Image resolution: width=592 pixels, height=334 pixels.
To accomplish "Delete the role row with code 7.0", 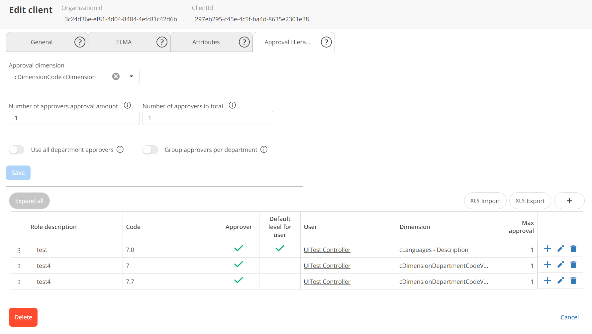I will coord(573,249).
